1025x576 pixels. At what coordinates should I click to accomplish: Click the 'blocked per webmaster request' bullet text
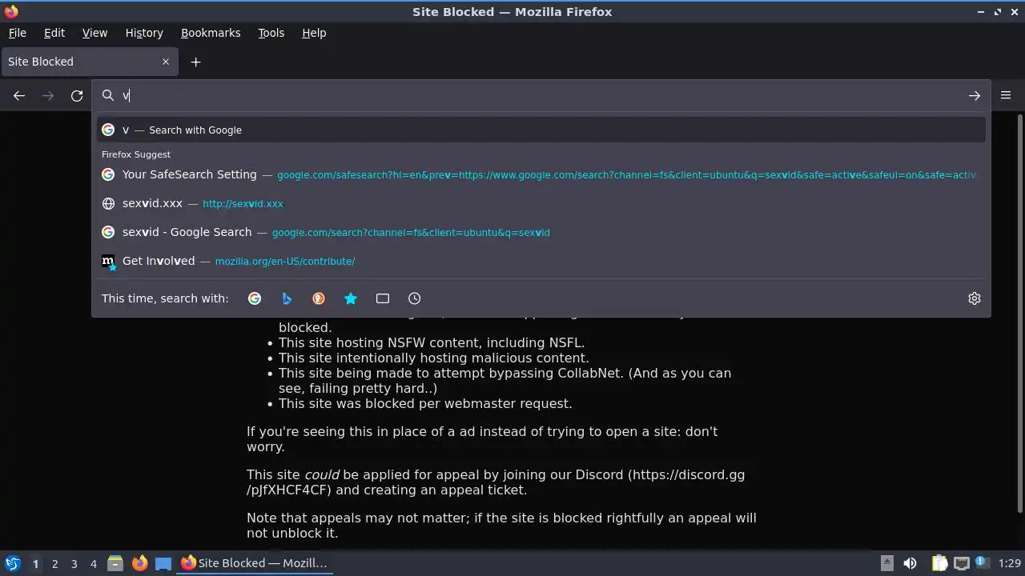tap(425, 403)
